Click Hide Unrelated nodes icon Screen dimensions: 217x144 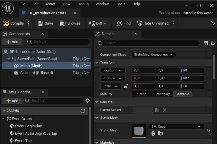point(139,23)
